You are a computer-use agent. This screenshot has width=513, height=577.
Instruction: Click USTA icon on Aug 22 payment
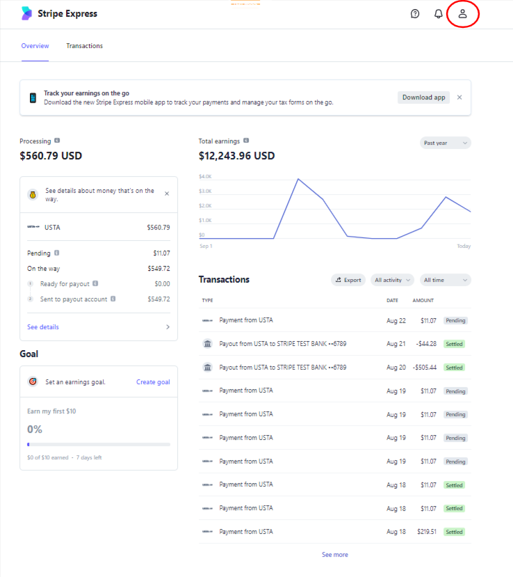(208, 320)
